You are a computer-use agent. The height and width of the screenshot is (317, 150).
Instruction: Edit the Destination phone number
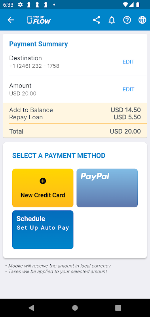pos(128,62)
